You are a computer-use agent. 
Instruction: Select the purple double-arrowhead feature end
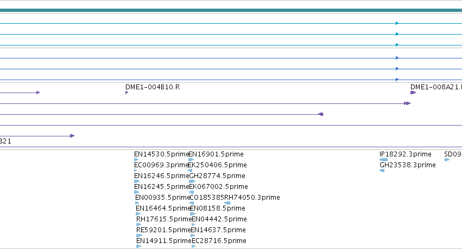407,103
